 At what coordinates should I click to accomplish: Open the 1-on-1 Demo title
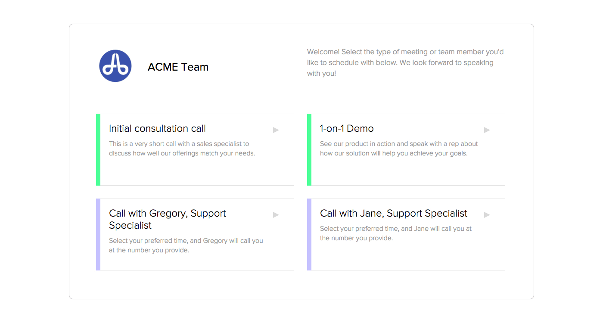coord(347,129)
